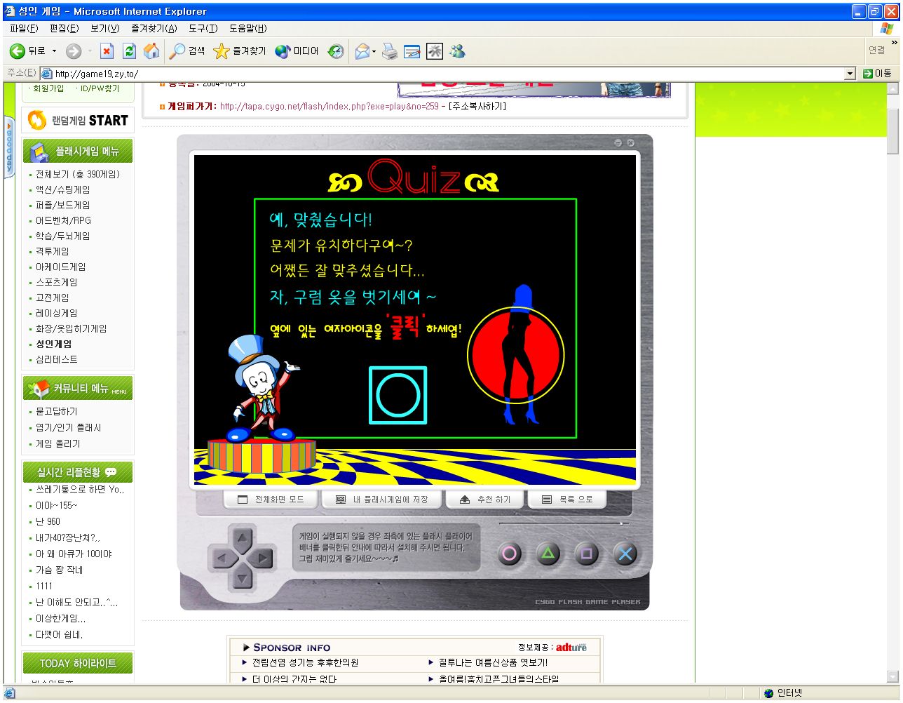Click the 회원가입 link
The width and height of the screenshot is (903, 703).
[x=48, y=88]
